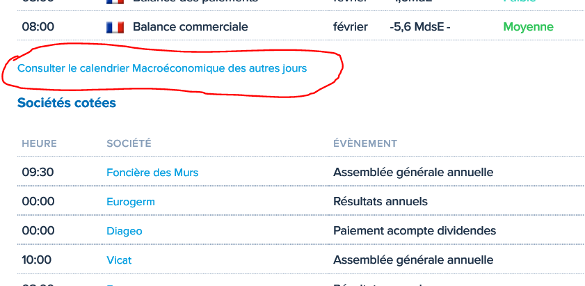Click the Sociétés cotées section heading
The height and width of the screenshot is (286, 585).
(67, 104)
